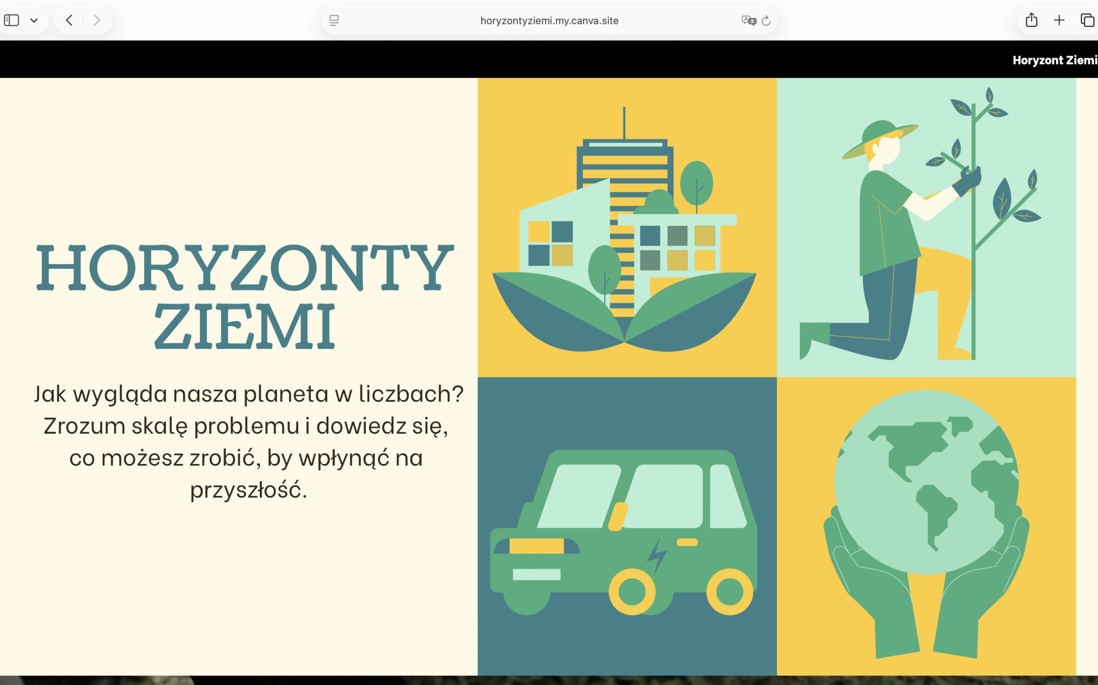This screenshot has width=1098, height=685.
Task: Toggle the Safari sidebar icon
Action: pyautogui.click(x=11, y=21)
